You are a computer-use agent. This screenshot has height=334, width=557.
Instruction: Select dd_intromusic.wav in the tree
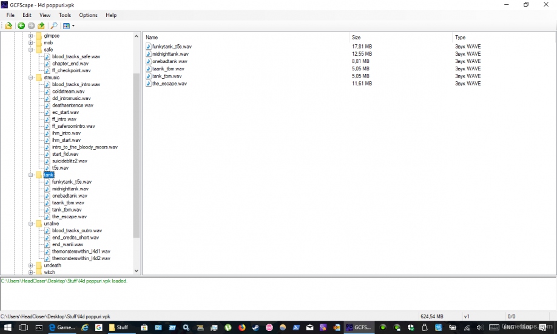(72, 98)
